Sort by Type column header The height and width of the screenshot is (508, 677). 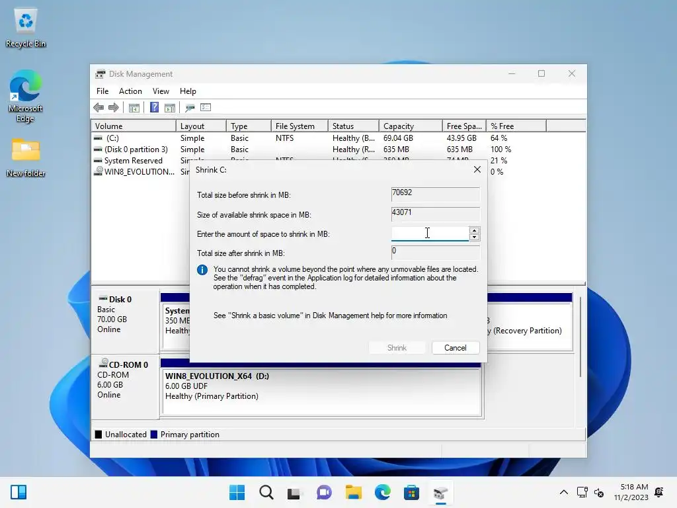click(249, 126)
